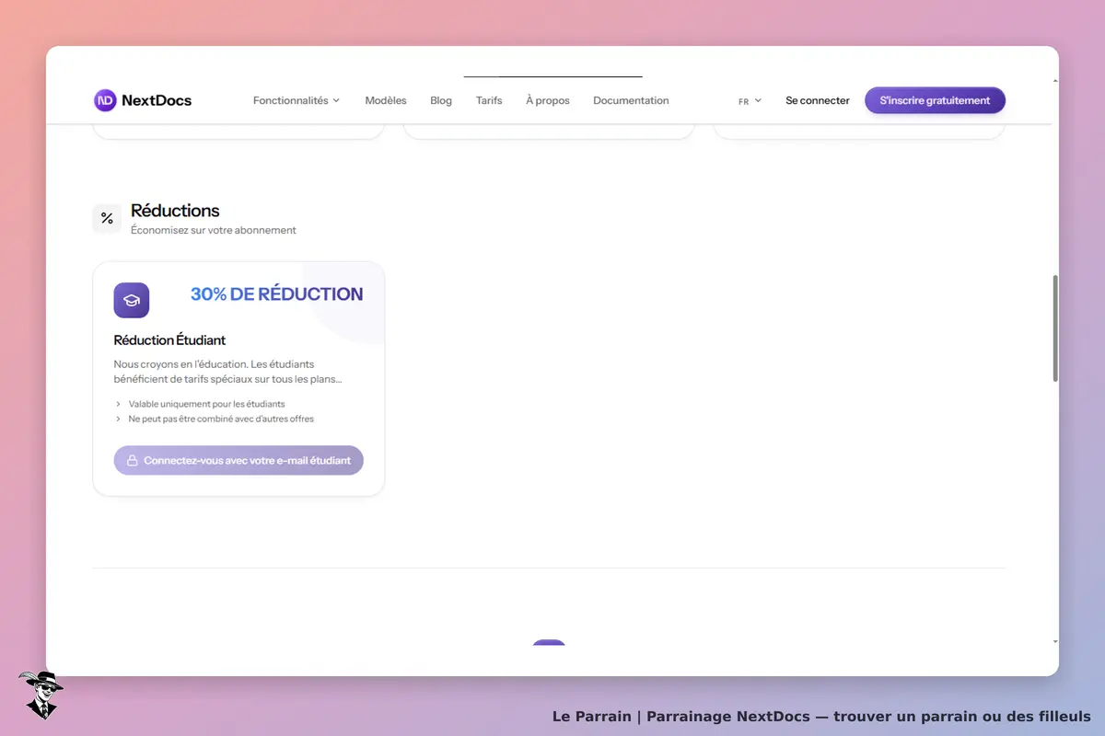Click the lock icon in the student email button

132,460
